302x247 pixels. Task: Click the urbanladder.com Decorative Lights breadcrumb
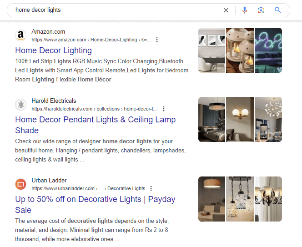tap(88, 188)
